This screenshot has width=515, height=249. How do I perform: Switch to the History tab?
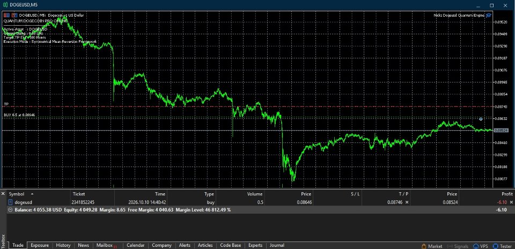(63, 245)
